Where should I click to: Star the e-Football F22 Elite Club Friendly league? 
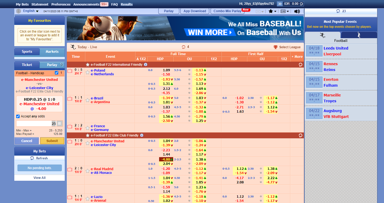[x=88, y=135]
